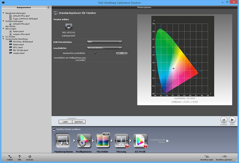Click the Startseite home button beside Weiter
The height and width of the screenshot is (163, 239).
(224, 120)
